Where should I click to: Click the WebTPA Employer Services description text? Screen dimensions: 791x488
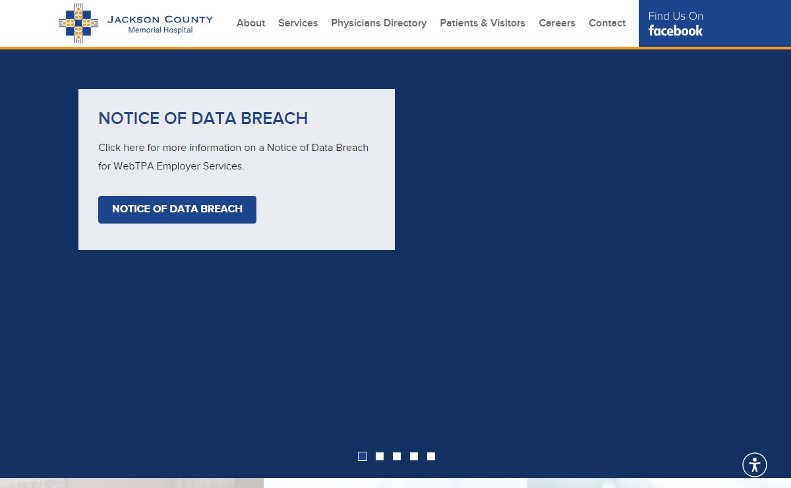pos(233,157)
